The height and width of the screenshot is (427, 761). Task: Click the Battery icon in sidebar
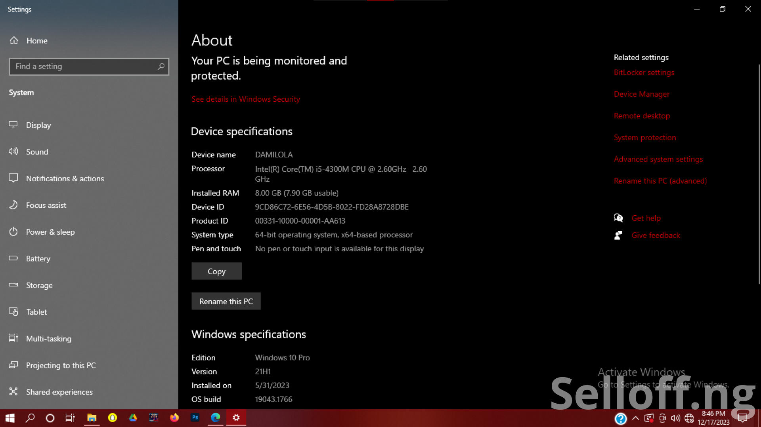(13, 258)
